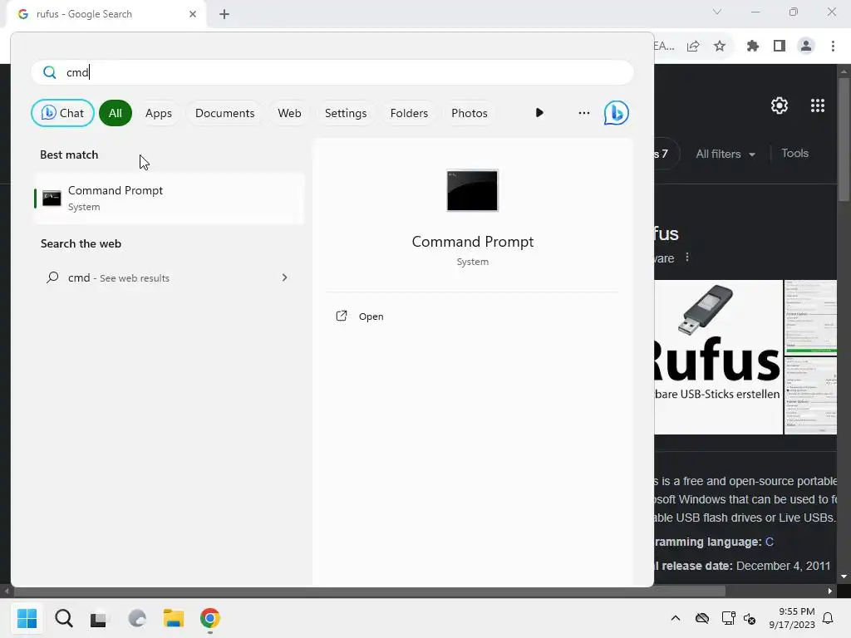Open File Explorer from taskbar
851x638 pixels.
174,618
